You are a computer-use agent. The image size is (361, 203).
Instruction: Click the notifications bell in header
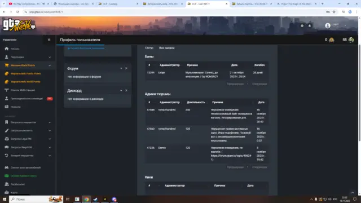(310, 25)
